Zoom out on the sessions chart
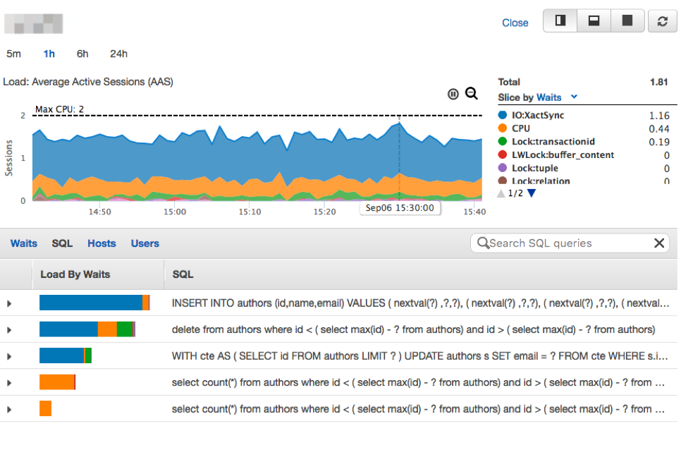This screenshot has height=450, width=681. [472, 93]
